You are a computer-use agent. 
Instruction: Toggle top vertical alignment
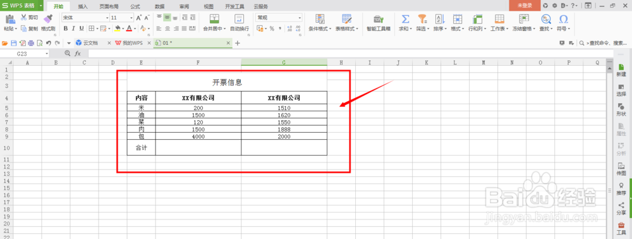(x=159, y=17)
